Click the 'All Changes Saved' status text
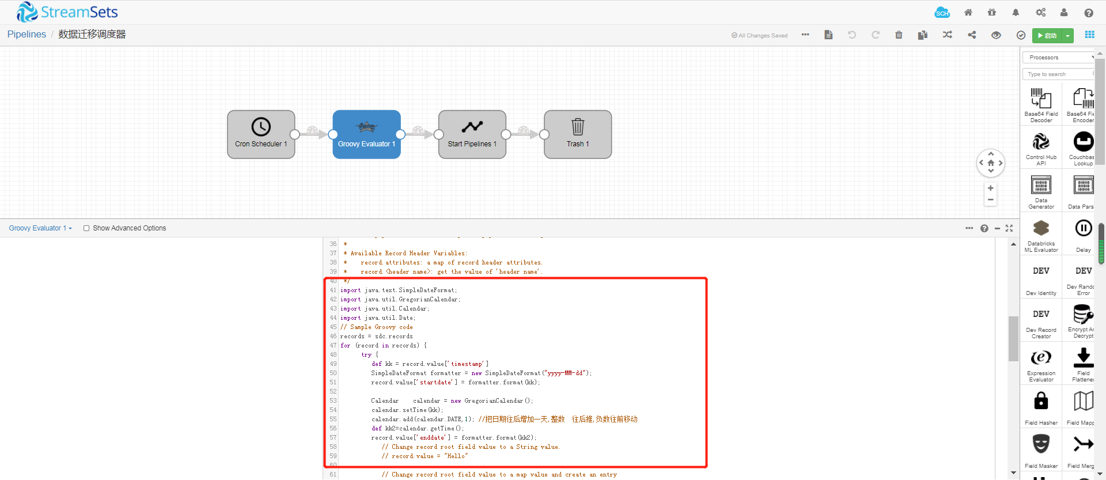Image resolution: width=1106 pixels, height=480 pixels. coord(760,36)
